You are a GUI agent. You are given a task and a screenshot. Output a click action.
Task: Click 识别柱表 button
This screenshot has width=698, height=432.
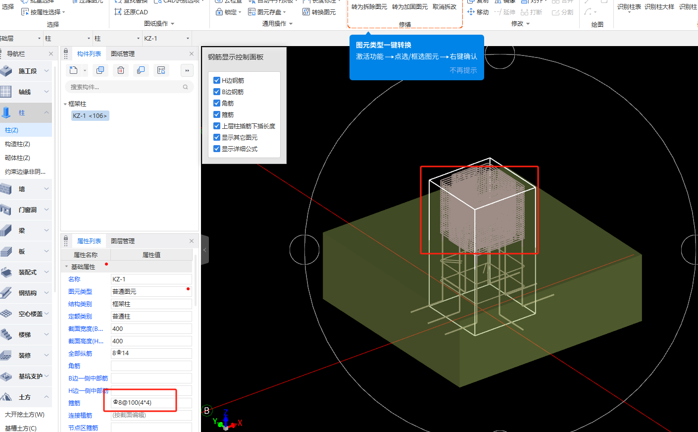point(629,7)
